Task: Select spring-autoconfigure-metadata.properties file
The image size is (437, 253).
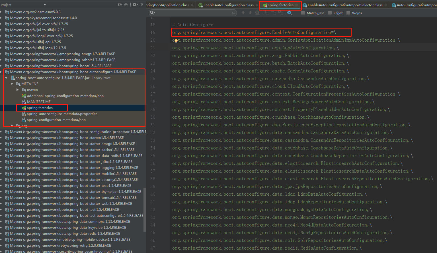Action: coord(62,114)
